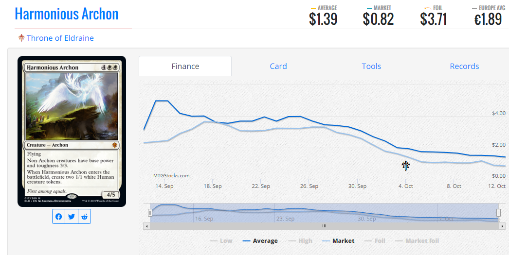Click the 4. Oct axis label
The width and height of the screenshot is (509, 255).
406,186
